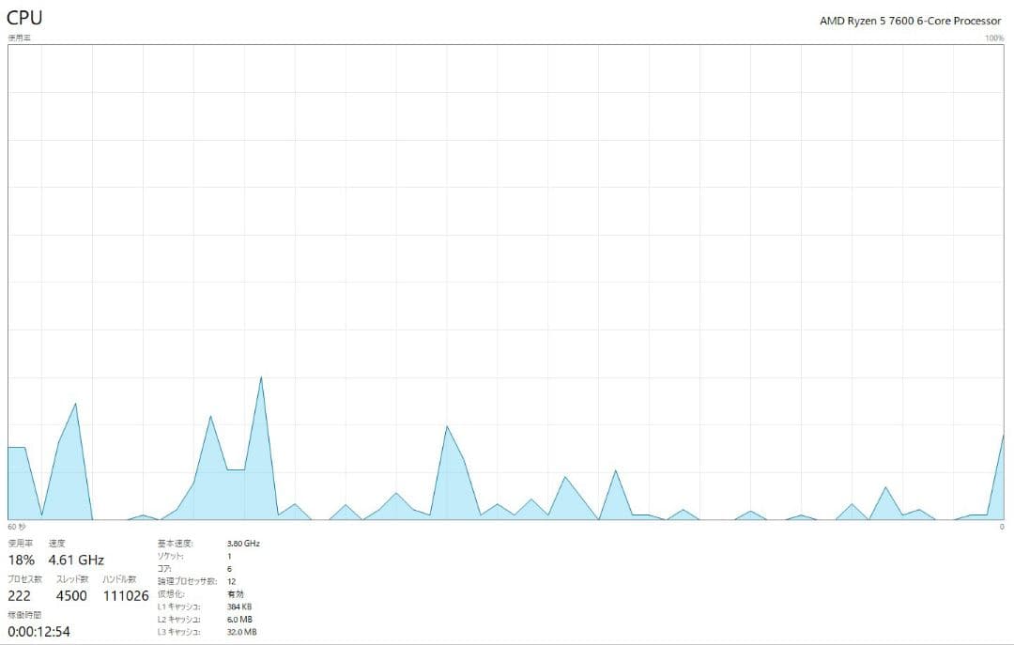Click the 18% usage value
The image size is (1014, 645).
coord(21,561)
